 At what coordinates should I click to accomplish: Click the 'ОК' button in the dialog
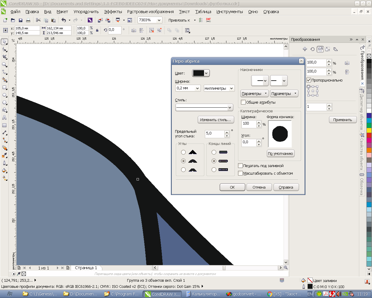click(232, 187)
